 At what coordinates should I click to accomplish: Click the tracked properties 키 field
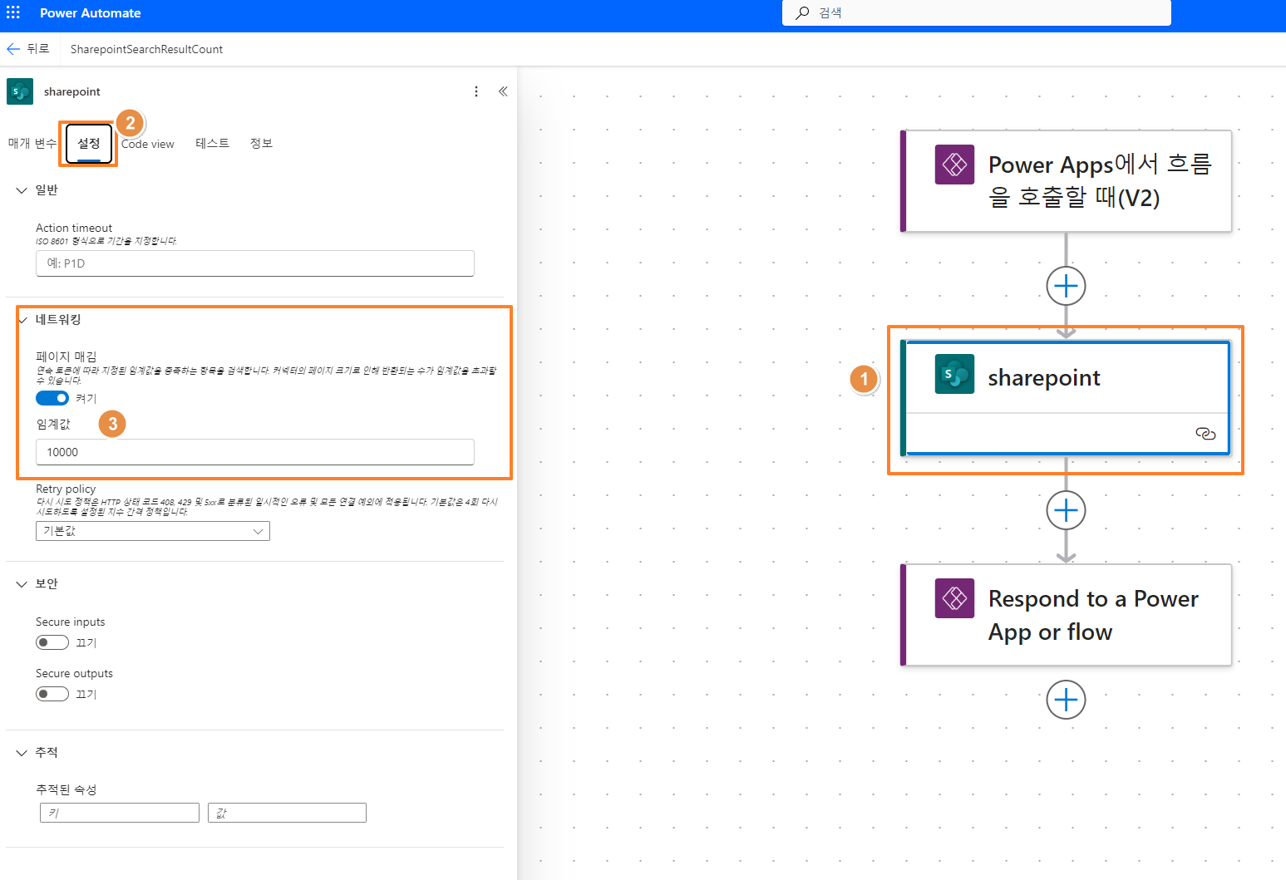click(x=120, y=813)
